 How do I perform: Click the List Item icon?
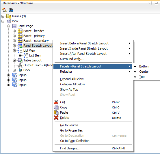click(26, 55)
